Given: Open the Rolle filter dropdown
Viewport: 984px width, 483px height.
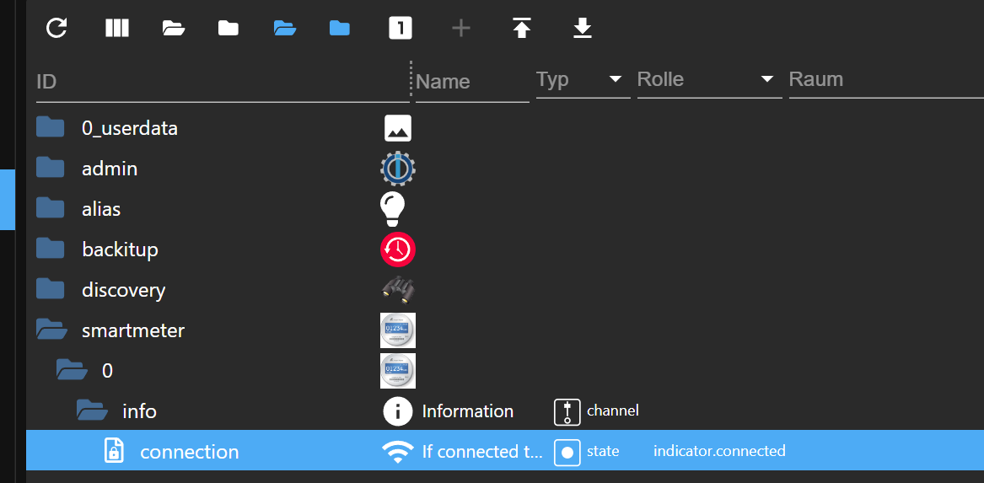Looking at the screenshot, I should click(x=710, y=80).
